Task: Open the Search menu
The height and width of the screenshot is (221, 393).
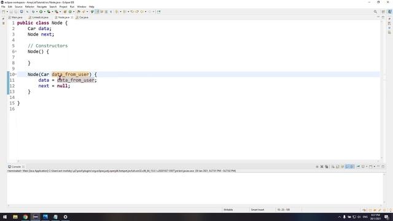Action: (x=53, y=7)
